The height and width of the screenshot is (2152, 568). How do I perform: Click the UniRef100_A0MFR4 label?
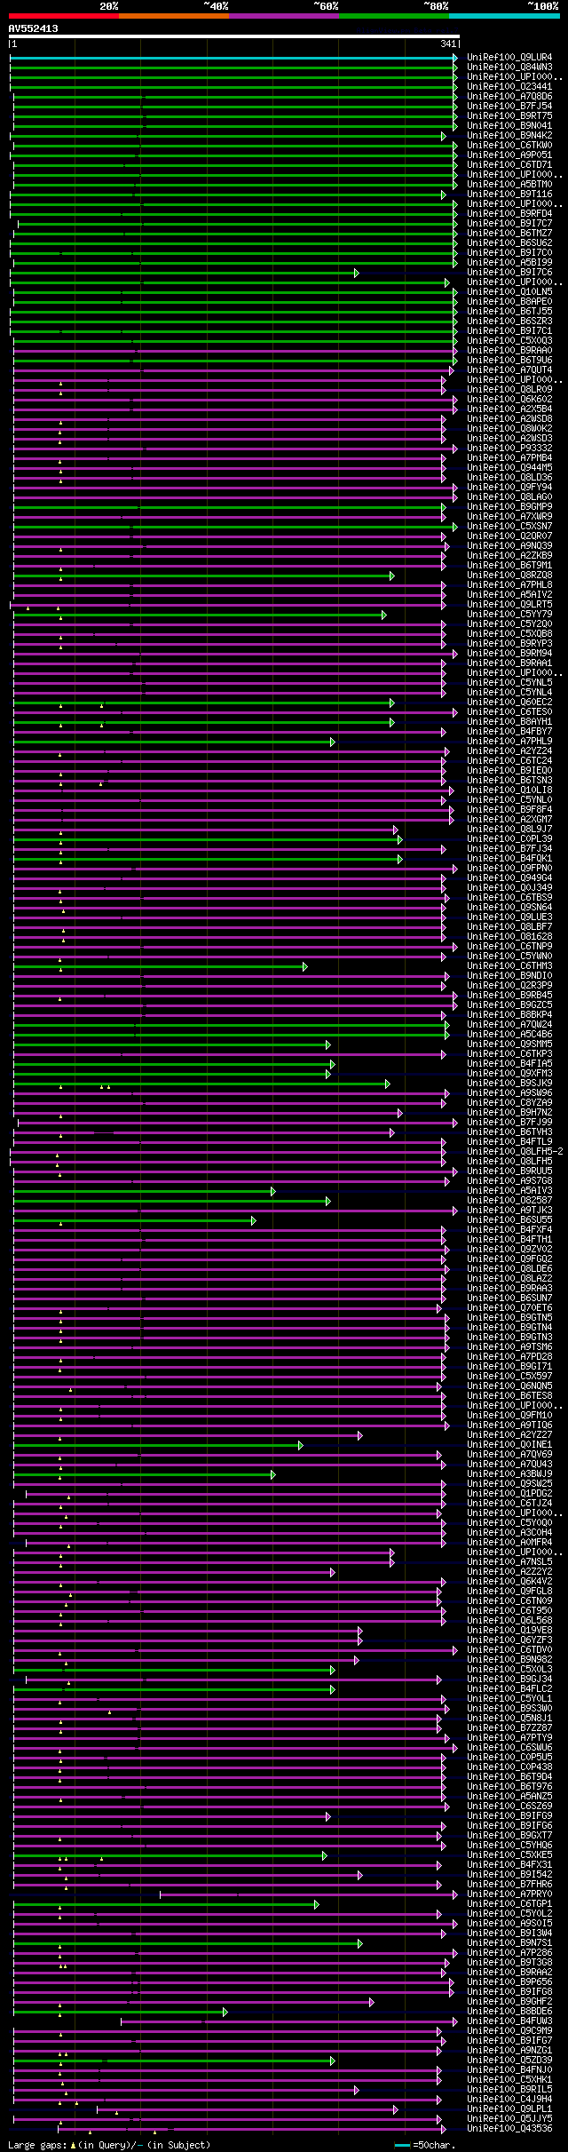click(509, 1542)
